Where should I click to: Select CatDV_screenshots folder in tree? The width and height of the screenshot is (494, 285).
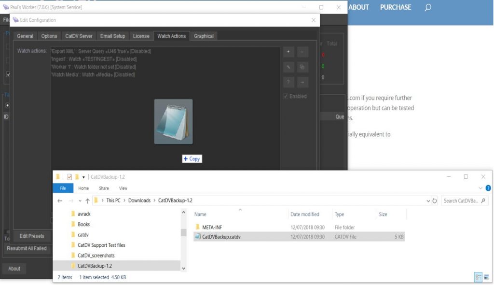[x=96, y=256]
